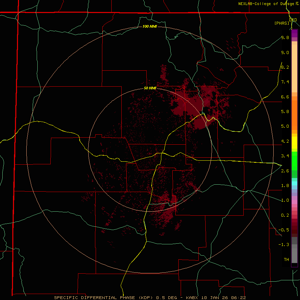Viewport: 300px width, 300px height.
Task: Click the 9.0 value on the color scale
Action: pyautogui.click(x=285, y=52)
